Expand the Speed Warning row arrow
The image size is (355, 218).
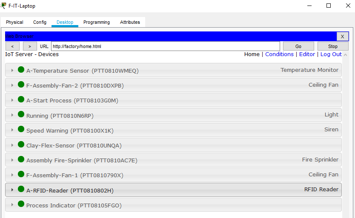pos(12,130)
